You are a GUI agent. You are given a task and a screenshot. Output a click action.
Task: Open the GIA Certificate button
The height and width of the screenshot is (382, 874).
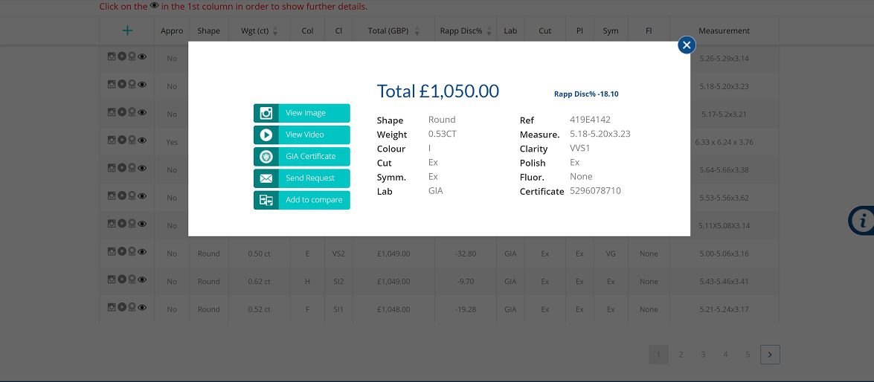(x=301, y=157)
